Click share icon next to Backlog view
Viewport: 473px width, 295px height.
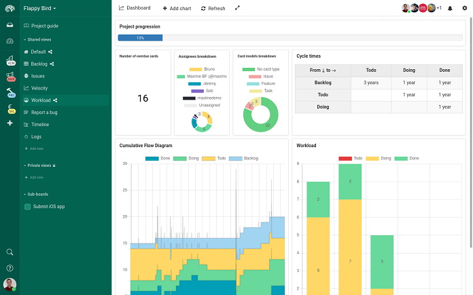tap(52, 64)
